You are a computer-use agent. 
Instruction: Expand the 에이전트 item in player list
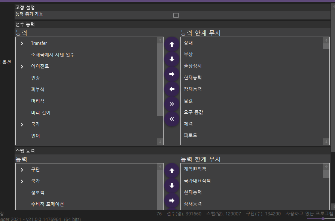(x=22, y=67)
